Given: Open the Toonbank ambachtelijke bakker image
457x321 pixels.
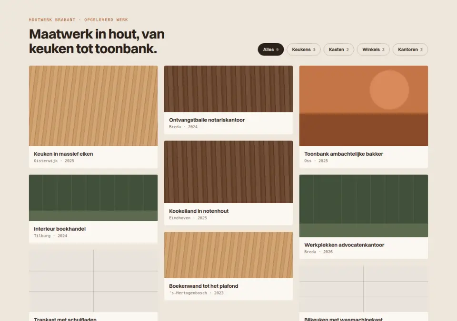Looking at the screenshot, I should click(x=364, y=106).
